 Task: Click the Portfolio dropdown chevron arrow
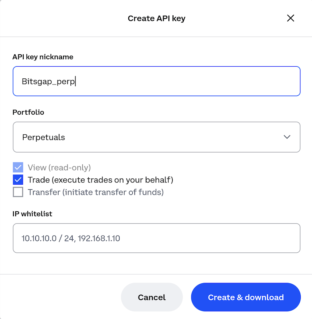[287, 137]
